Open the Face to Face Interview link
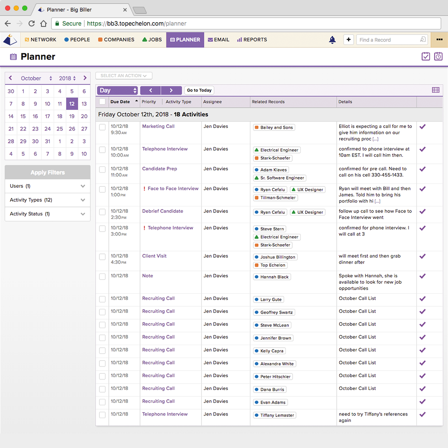 pos(173,189)
